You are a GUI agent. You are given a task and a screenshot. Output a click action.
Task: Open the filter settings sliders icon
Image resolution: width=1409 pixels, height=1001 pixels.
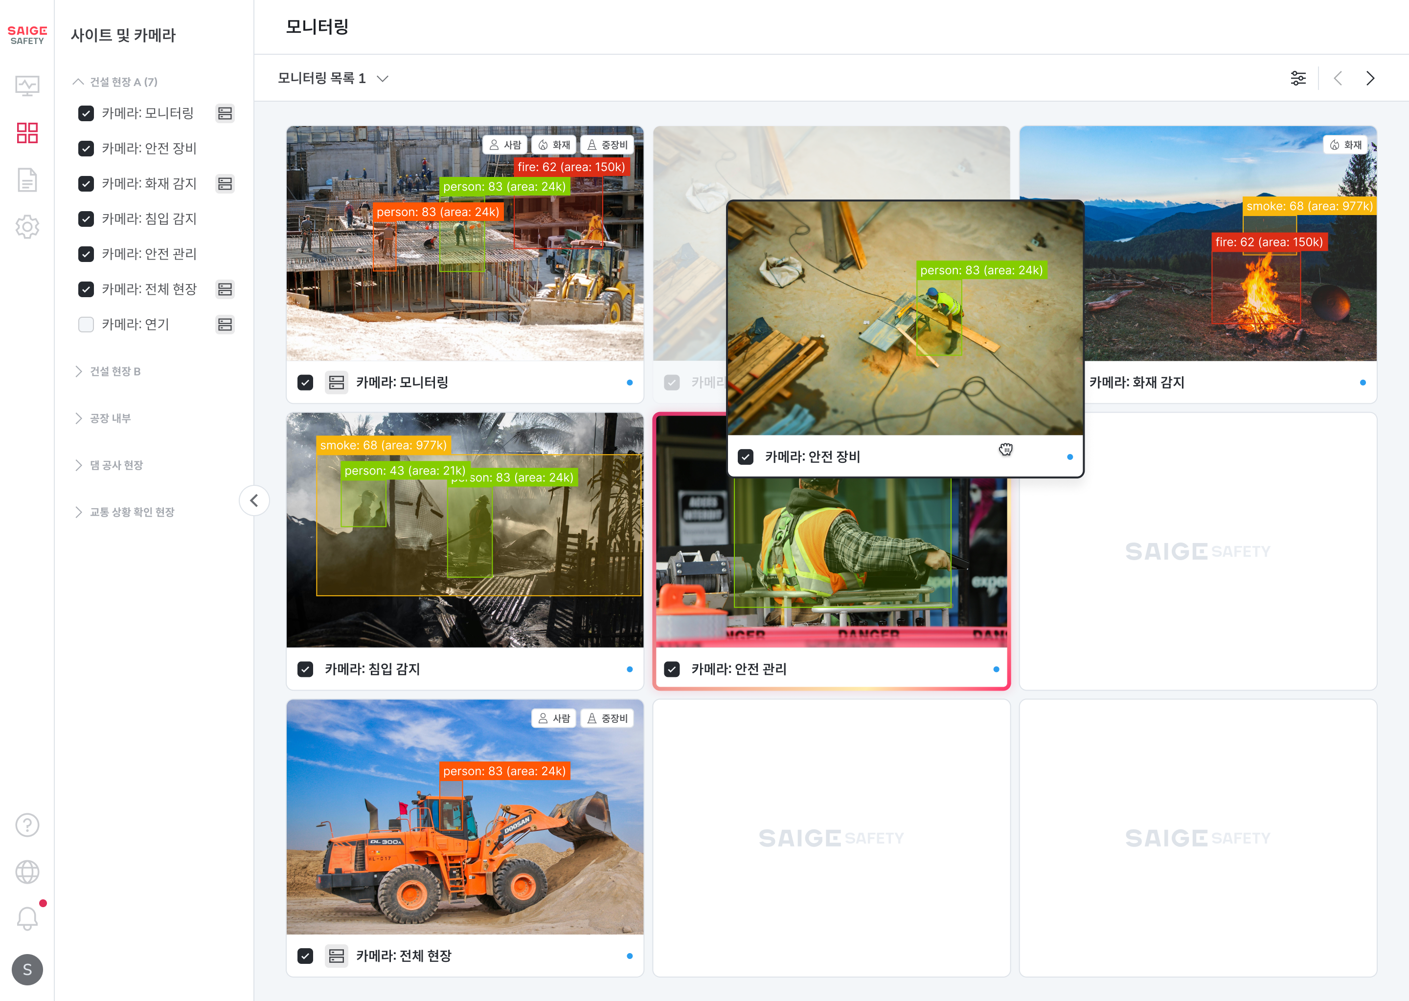pos(1298,78)
